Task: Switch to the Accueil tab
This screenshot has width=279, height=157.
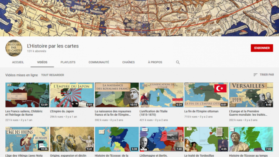Action: coord(18,62)
